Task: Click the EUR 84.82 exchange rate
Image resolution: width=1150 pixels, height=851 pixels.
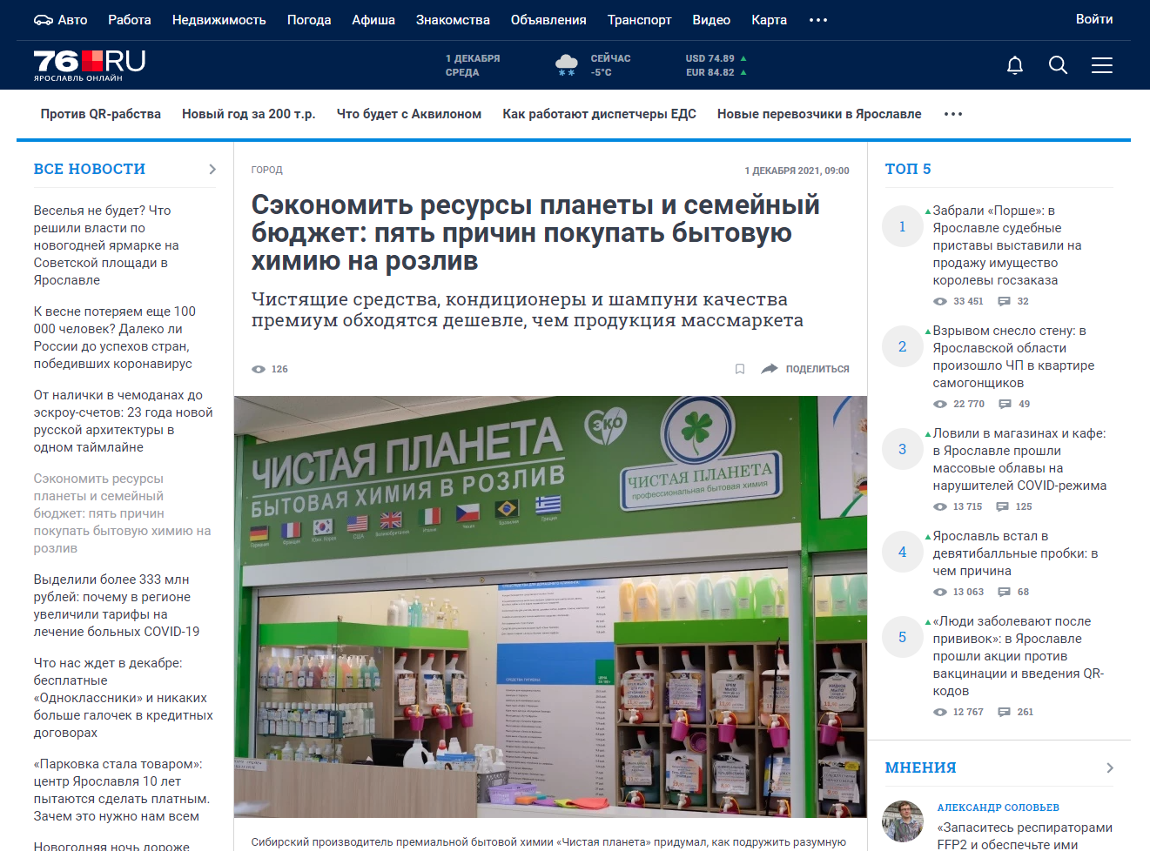Action: coord(716,72)
